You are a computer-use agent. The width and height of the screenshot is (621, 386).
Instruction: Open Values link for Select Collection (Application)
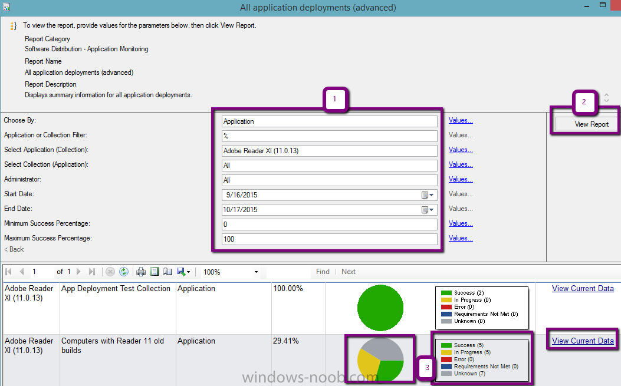(461, 164)
